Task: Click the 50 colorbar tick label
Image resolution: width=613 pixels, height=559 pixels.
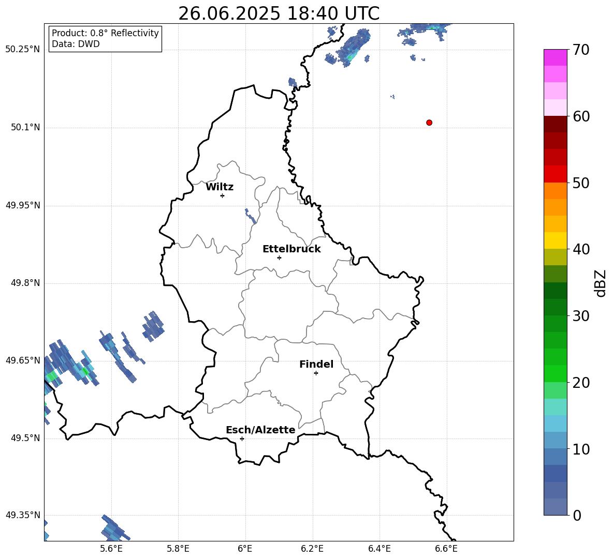Action: [x=581, y=183]
